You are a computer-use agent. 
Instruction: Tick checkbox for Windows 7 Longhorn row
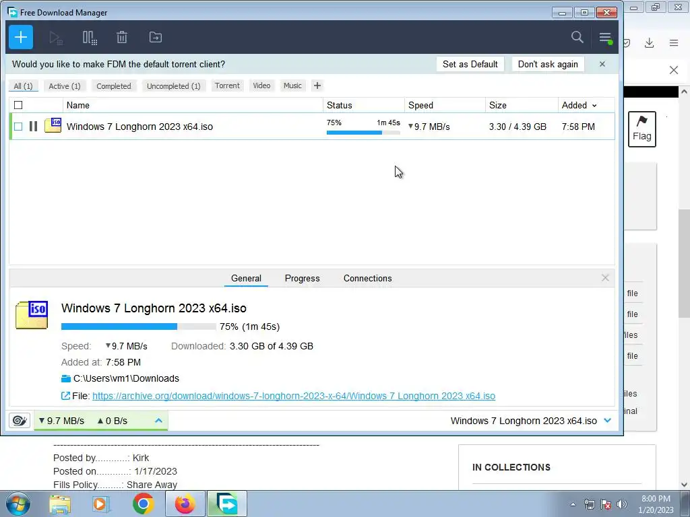(18, 127)
